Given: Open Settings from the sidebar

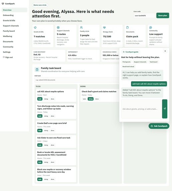Looking at the screenshot, I should click(14, 52).
